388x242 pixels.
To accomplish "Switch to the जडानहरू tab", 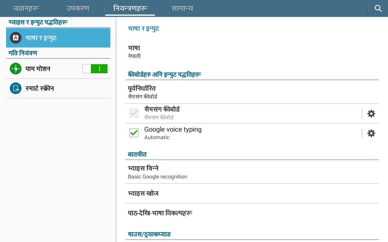I will (x=25, y=8).
